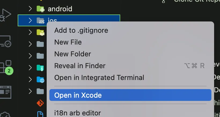Open the Extensions view with badge 2
220x117 pixels.
6,67
